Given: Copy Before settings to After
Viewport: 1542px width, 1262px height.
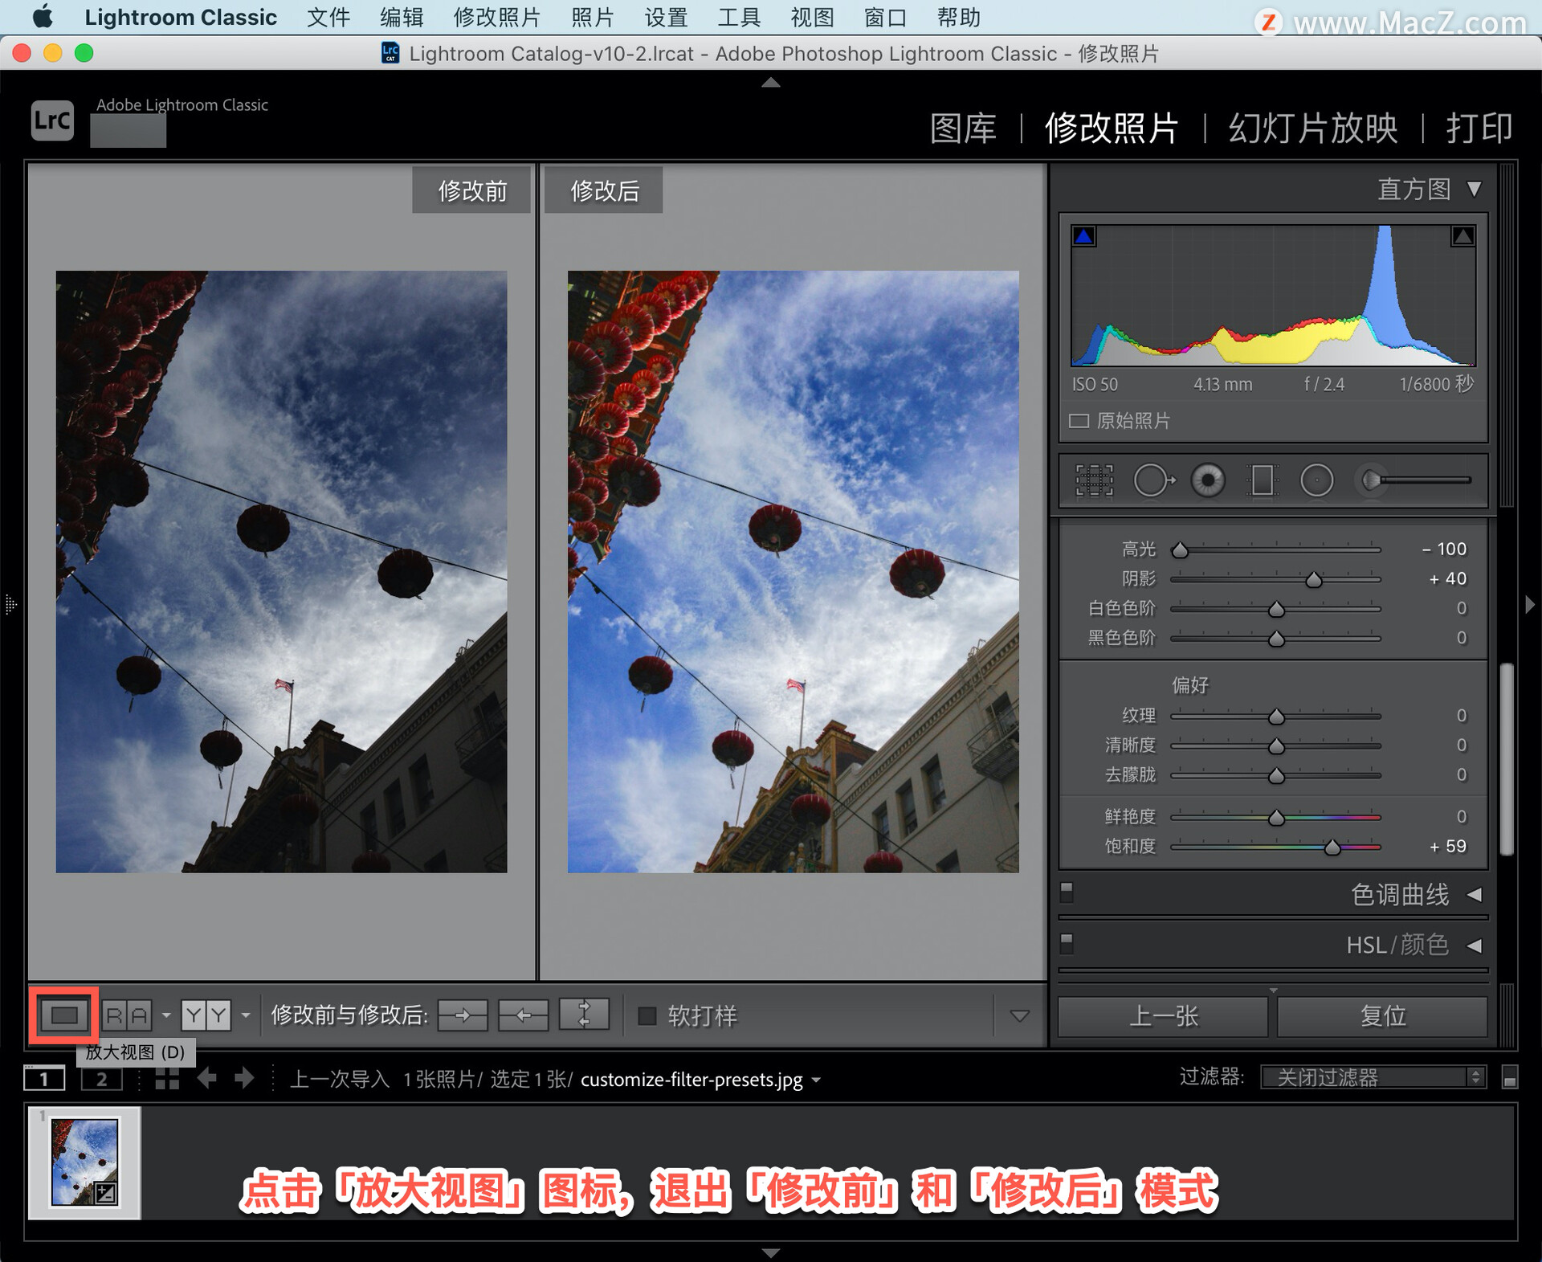Looking at the screenshot, I should (x=463, y=1015).
